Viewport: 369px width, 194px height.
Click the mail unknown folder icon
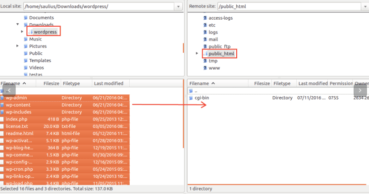205,39
